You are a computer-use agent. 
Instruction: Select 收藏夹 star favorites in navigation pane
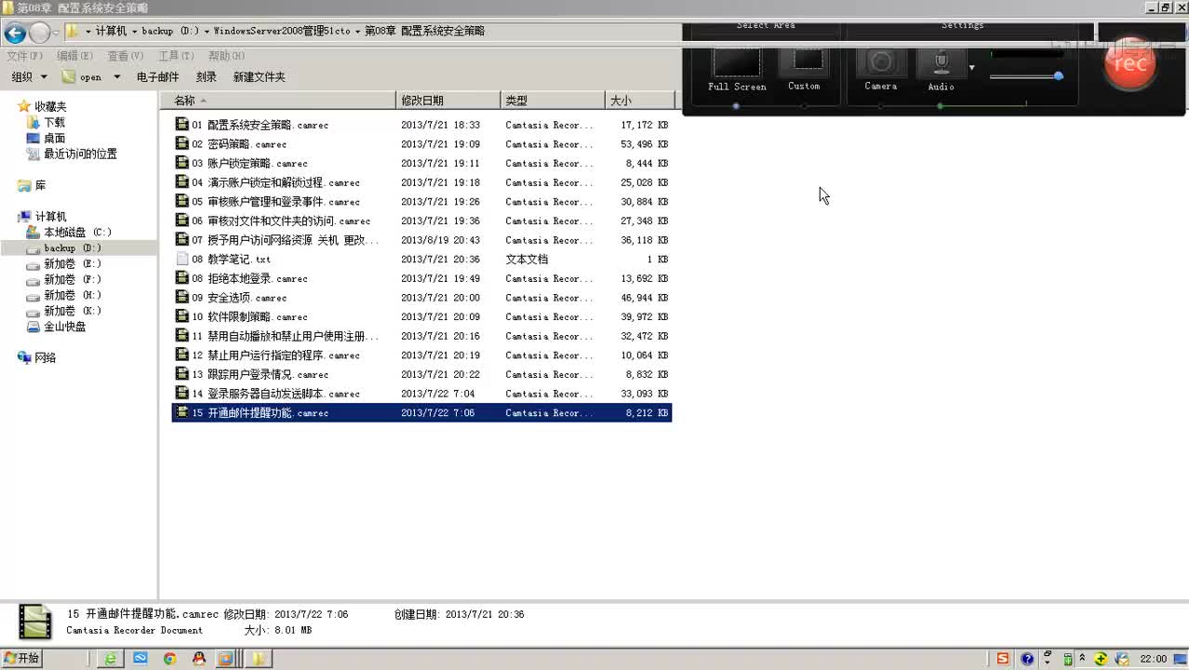(x=42, y=106)
